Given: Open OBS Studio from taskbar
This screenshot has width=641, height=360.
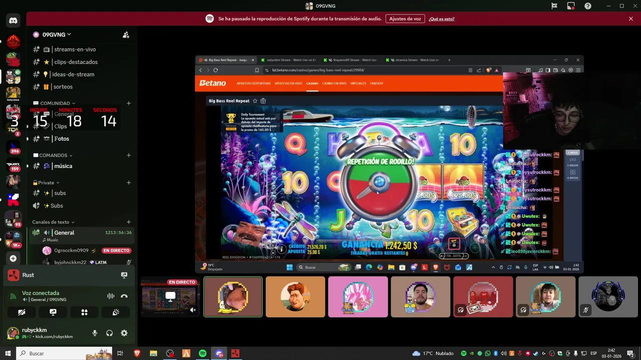Looking at the screenshot, I should pyautogui.click(x=170, y=353).
